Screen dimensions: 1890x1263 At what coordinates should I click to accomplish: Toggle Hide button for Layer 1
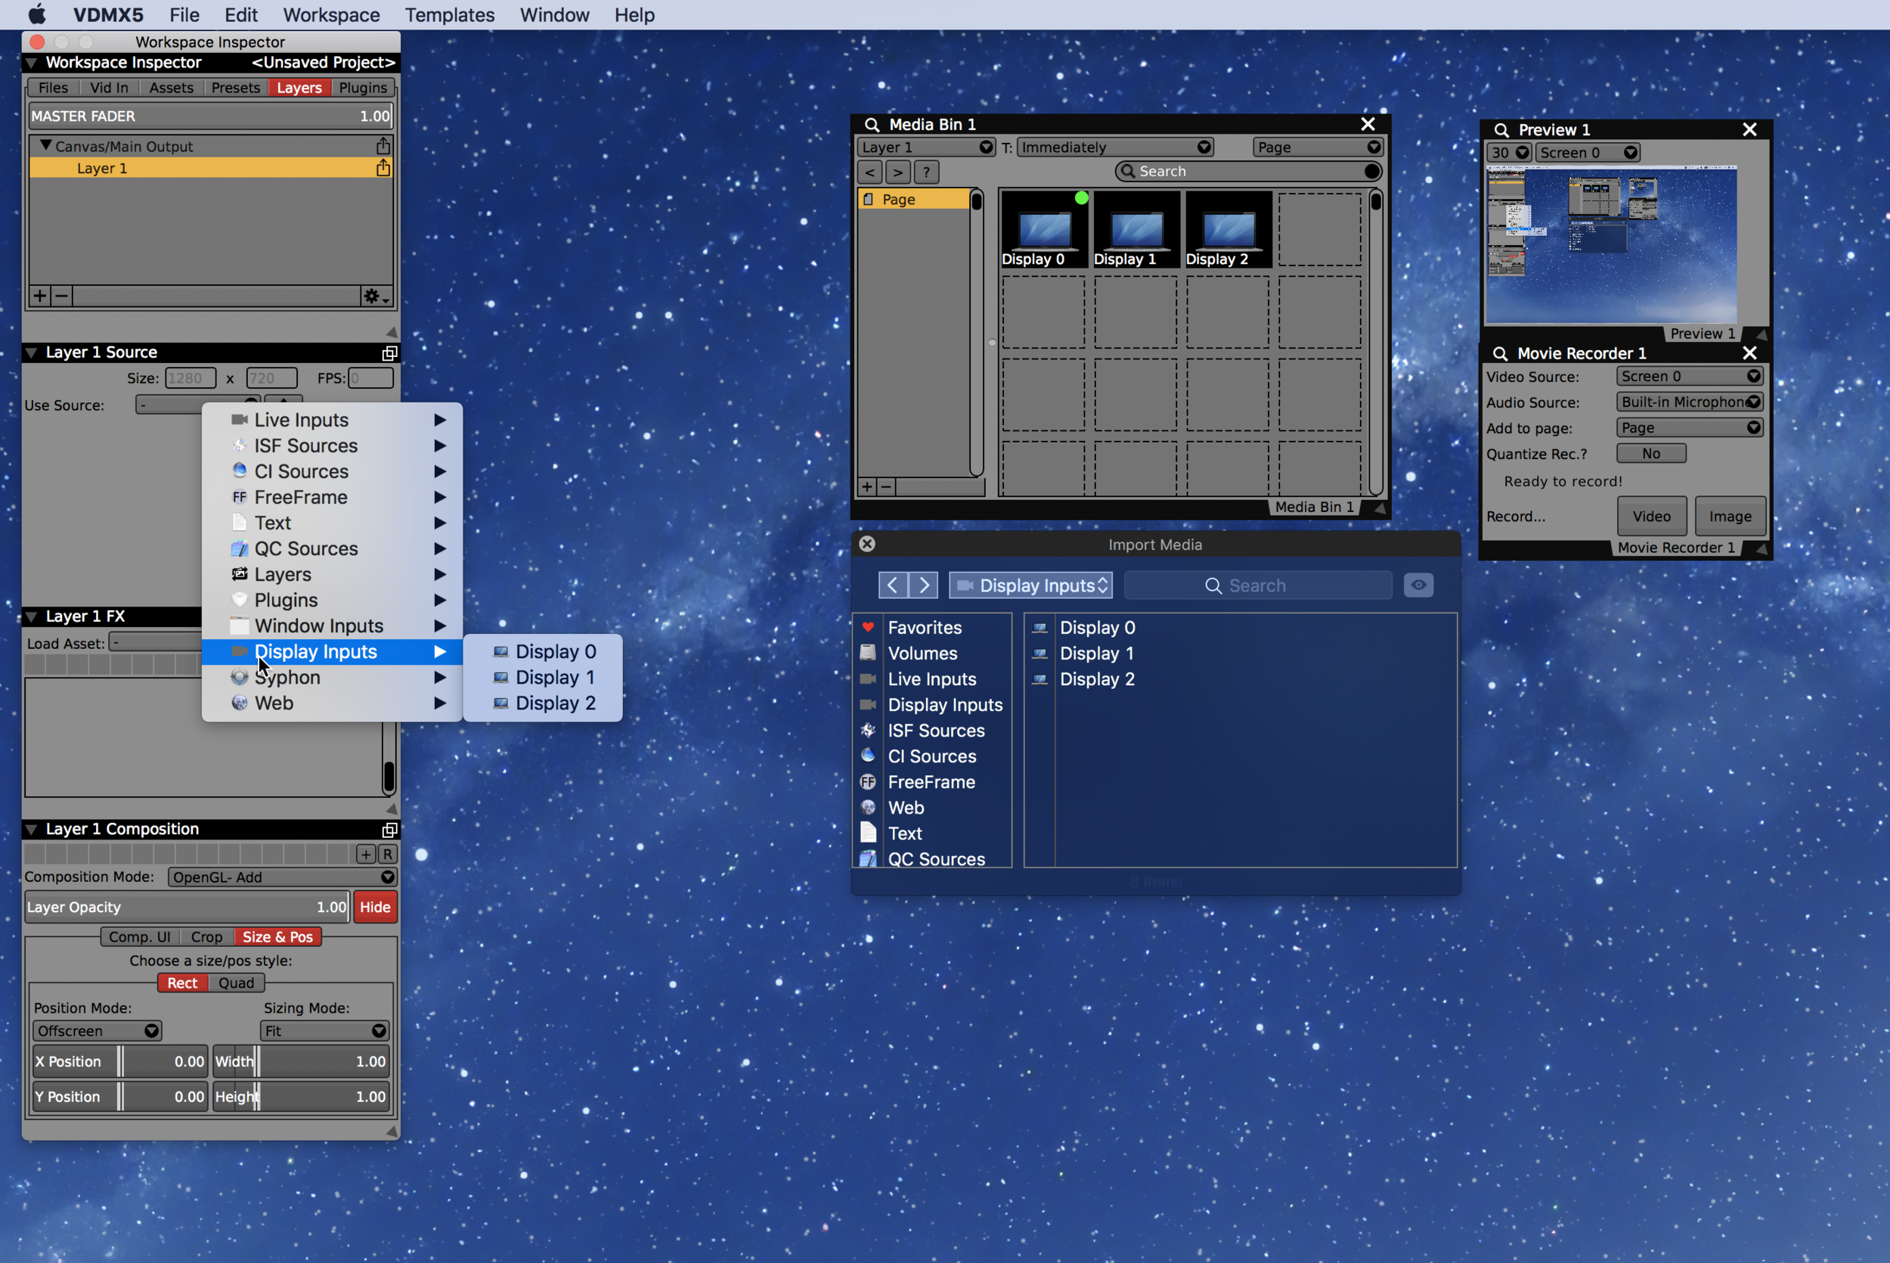click(x=375, y=907)
